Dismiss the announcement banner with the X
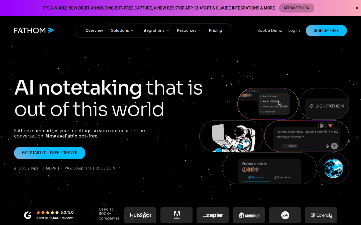Viewport: 361px width, 225px height. (x=357, y=8)
